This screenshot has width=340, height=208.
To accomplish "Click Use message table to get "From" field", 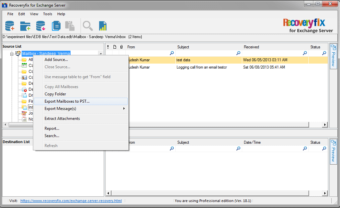I will [x=81, y=77].
